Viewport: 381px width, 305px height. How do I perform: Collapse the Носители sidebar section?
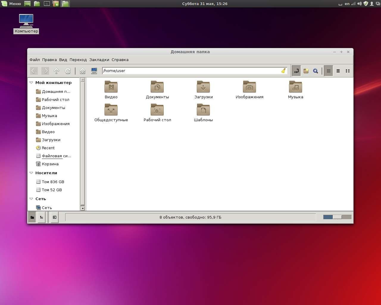[31, 173]
